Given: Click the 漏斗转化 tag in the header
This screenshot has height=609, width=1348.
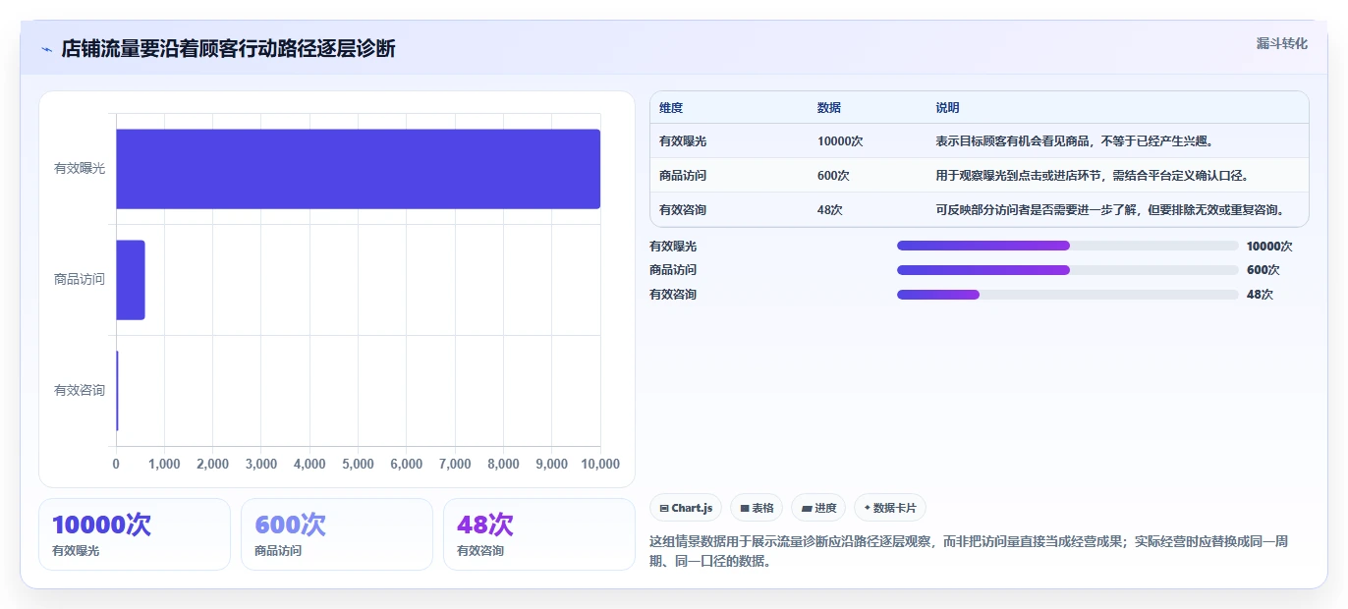Looking at the screenshot, I should 1281,43.
